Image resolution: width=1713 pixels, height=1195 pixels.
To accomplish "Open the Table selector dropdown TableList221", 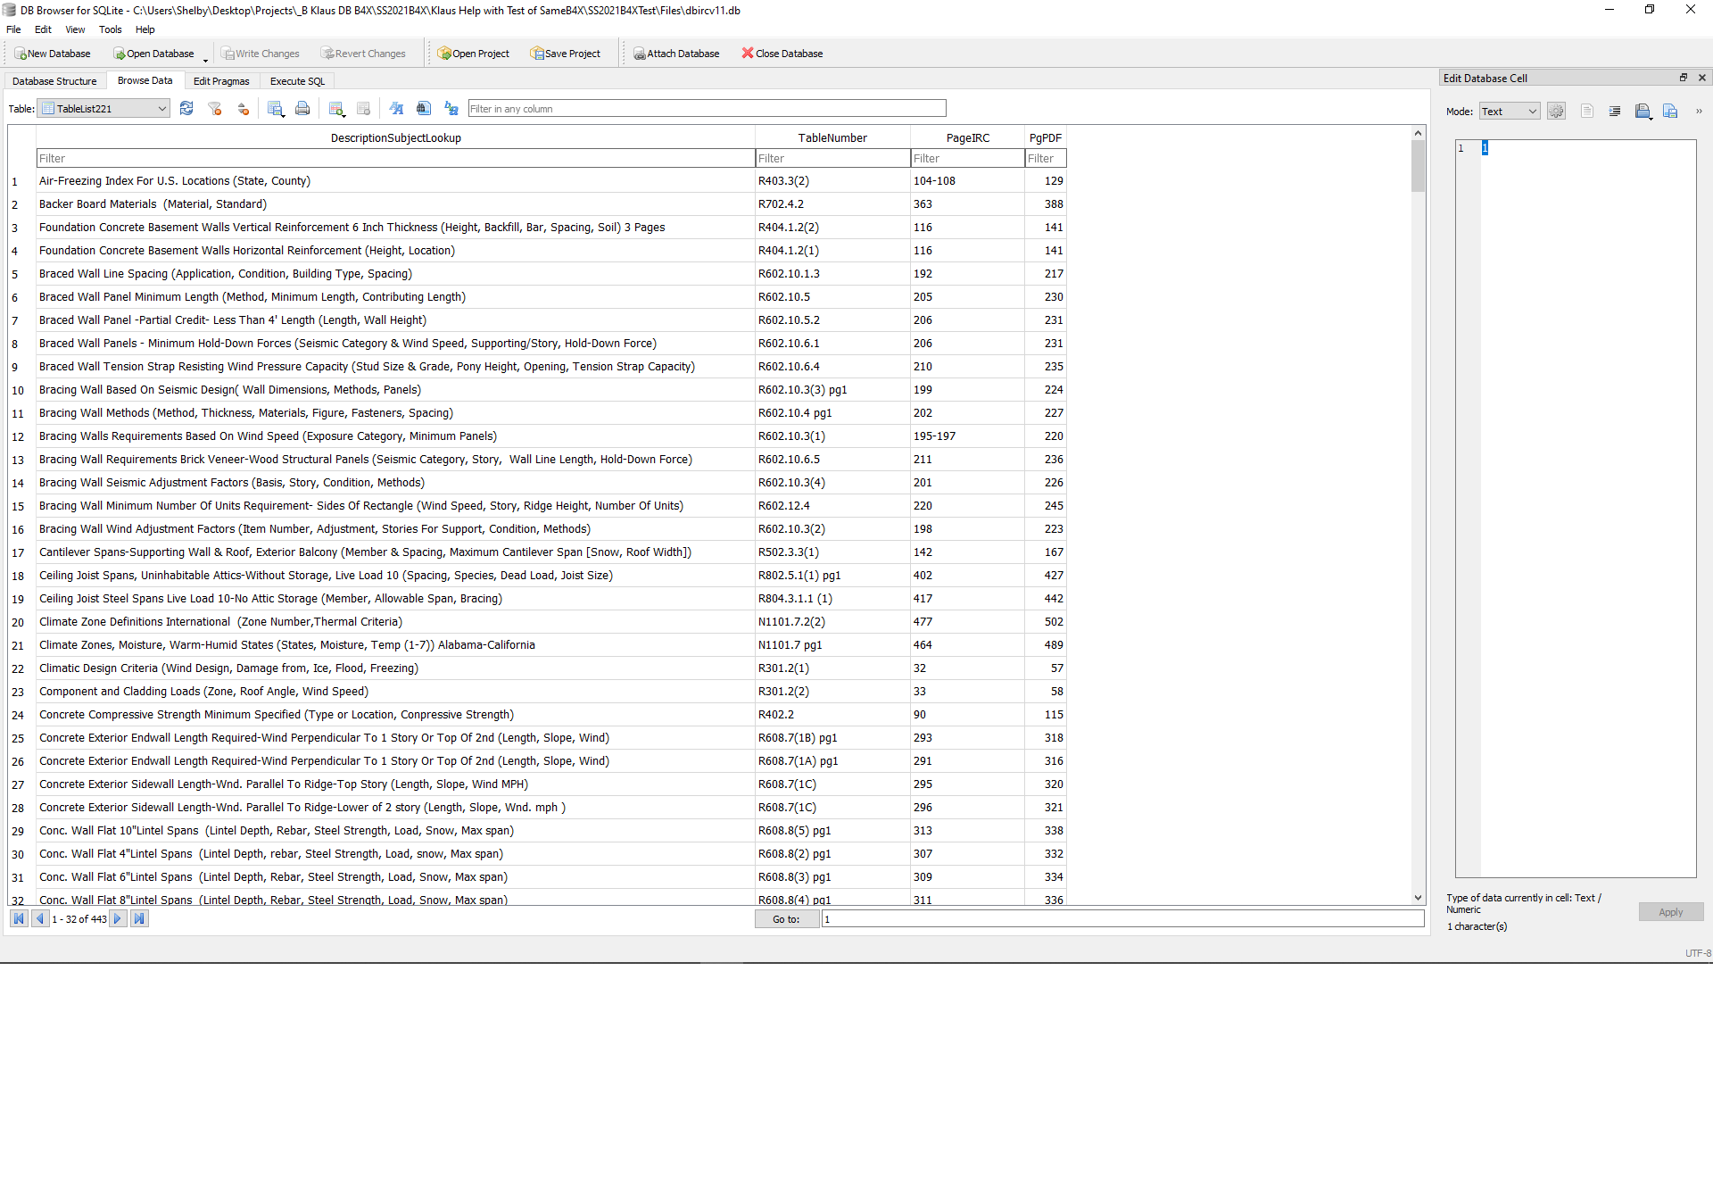I will (x=104, y=109).
